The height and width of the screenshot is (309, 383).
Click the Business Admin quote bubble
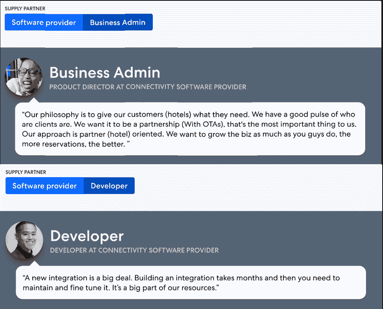pyautogui.click(x=190, y=129)
